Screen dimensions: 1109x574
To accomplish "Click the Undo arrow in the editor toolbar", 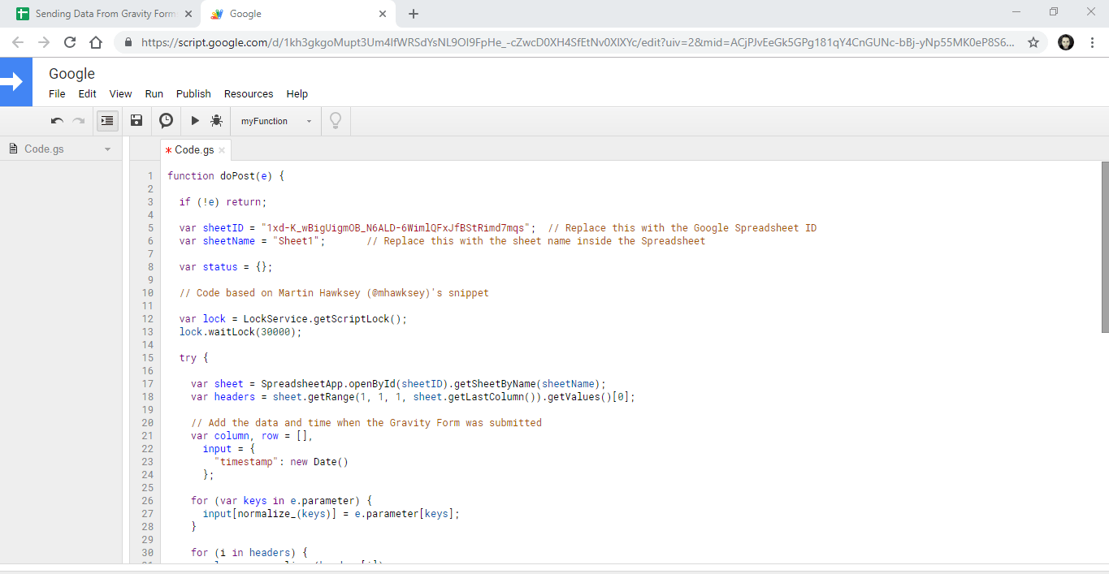I will (57, 121).
